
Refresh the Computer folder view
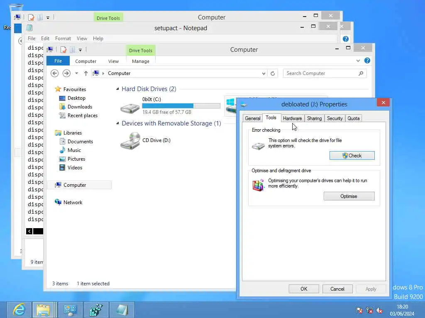(273, 74)
